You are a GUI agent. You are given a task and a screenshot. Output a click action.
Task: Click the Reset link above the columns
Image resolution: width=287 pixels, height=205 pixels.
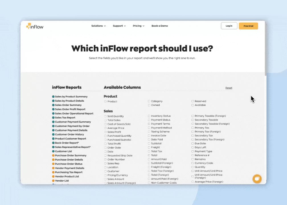[229, 88]
